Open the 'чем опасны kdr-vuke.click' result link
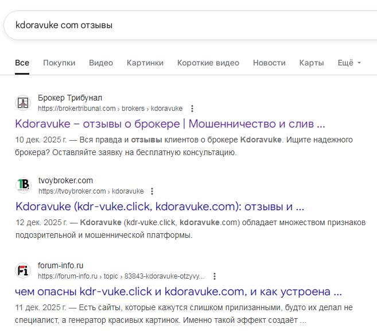 click(x=178, y=291)
